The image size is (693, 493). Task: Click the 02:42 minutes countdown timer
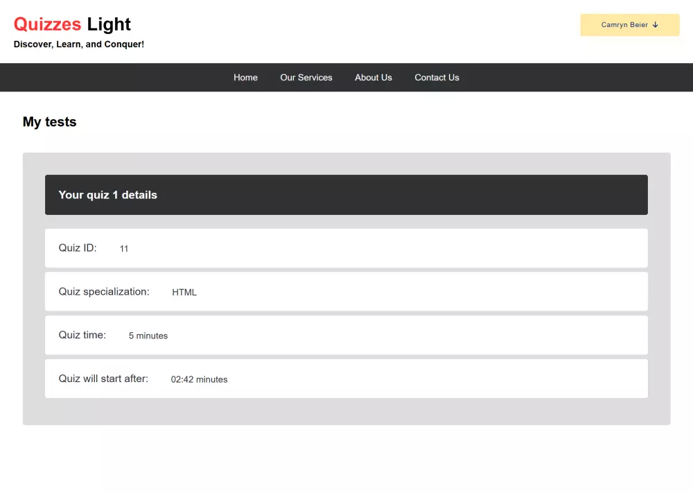(199, 379)
